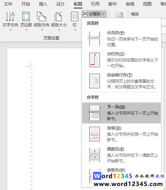Switch to the 引用 tab
This screenshot has height=190, width=166.
click(x=95, y=4)
